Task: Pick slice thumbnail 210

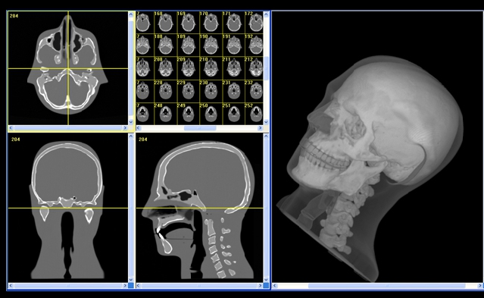Action: click(211, 68)
